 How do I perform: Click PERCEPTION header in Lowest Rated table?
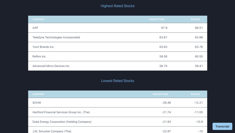[x=160, y=94]
